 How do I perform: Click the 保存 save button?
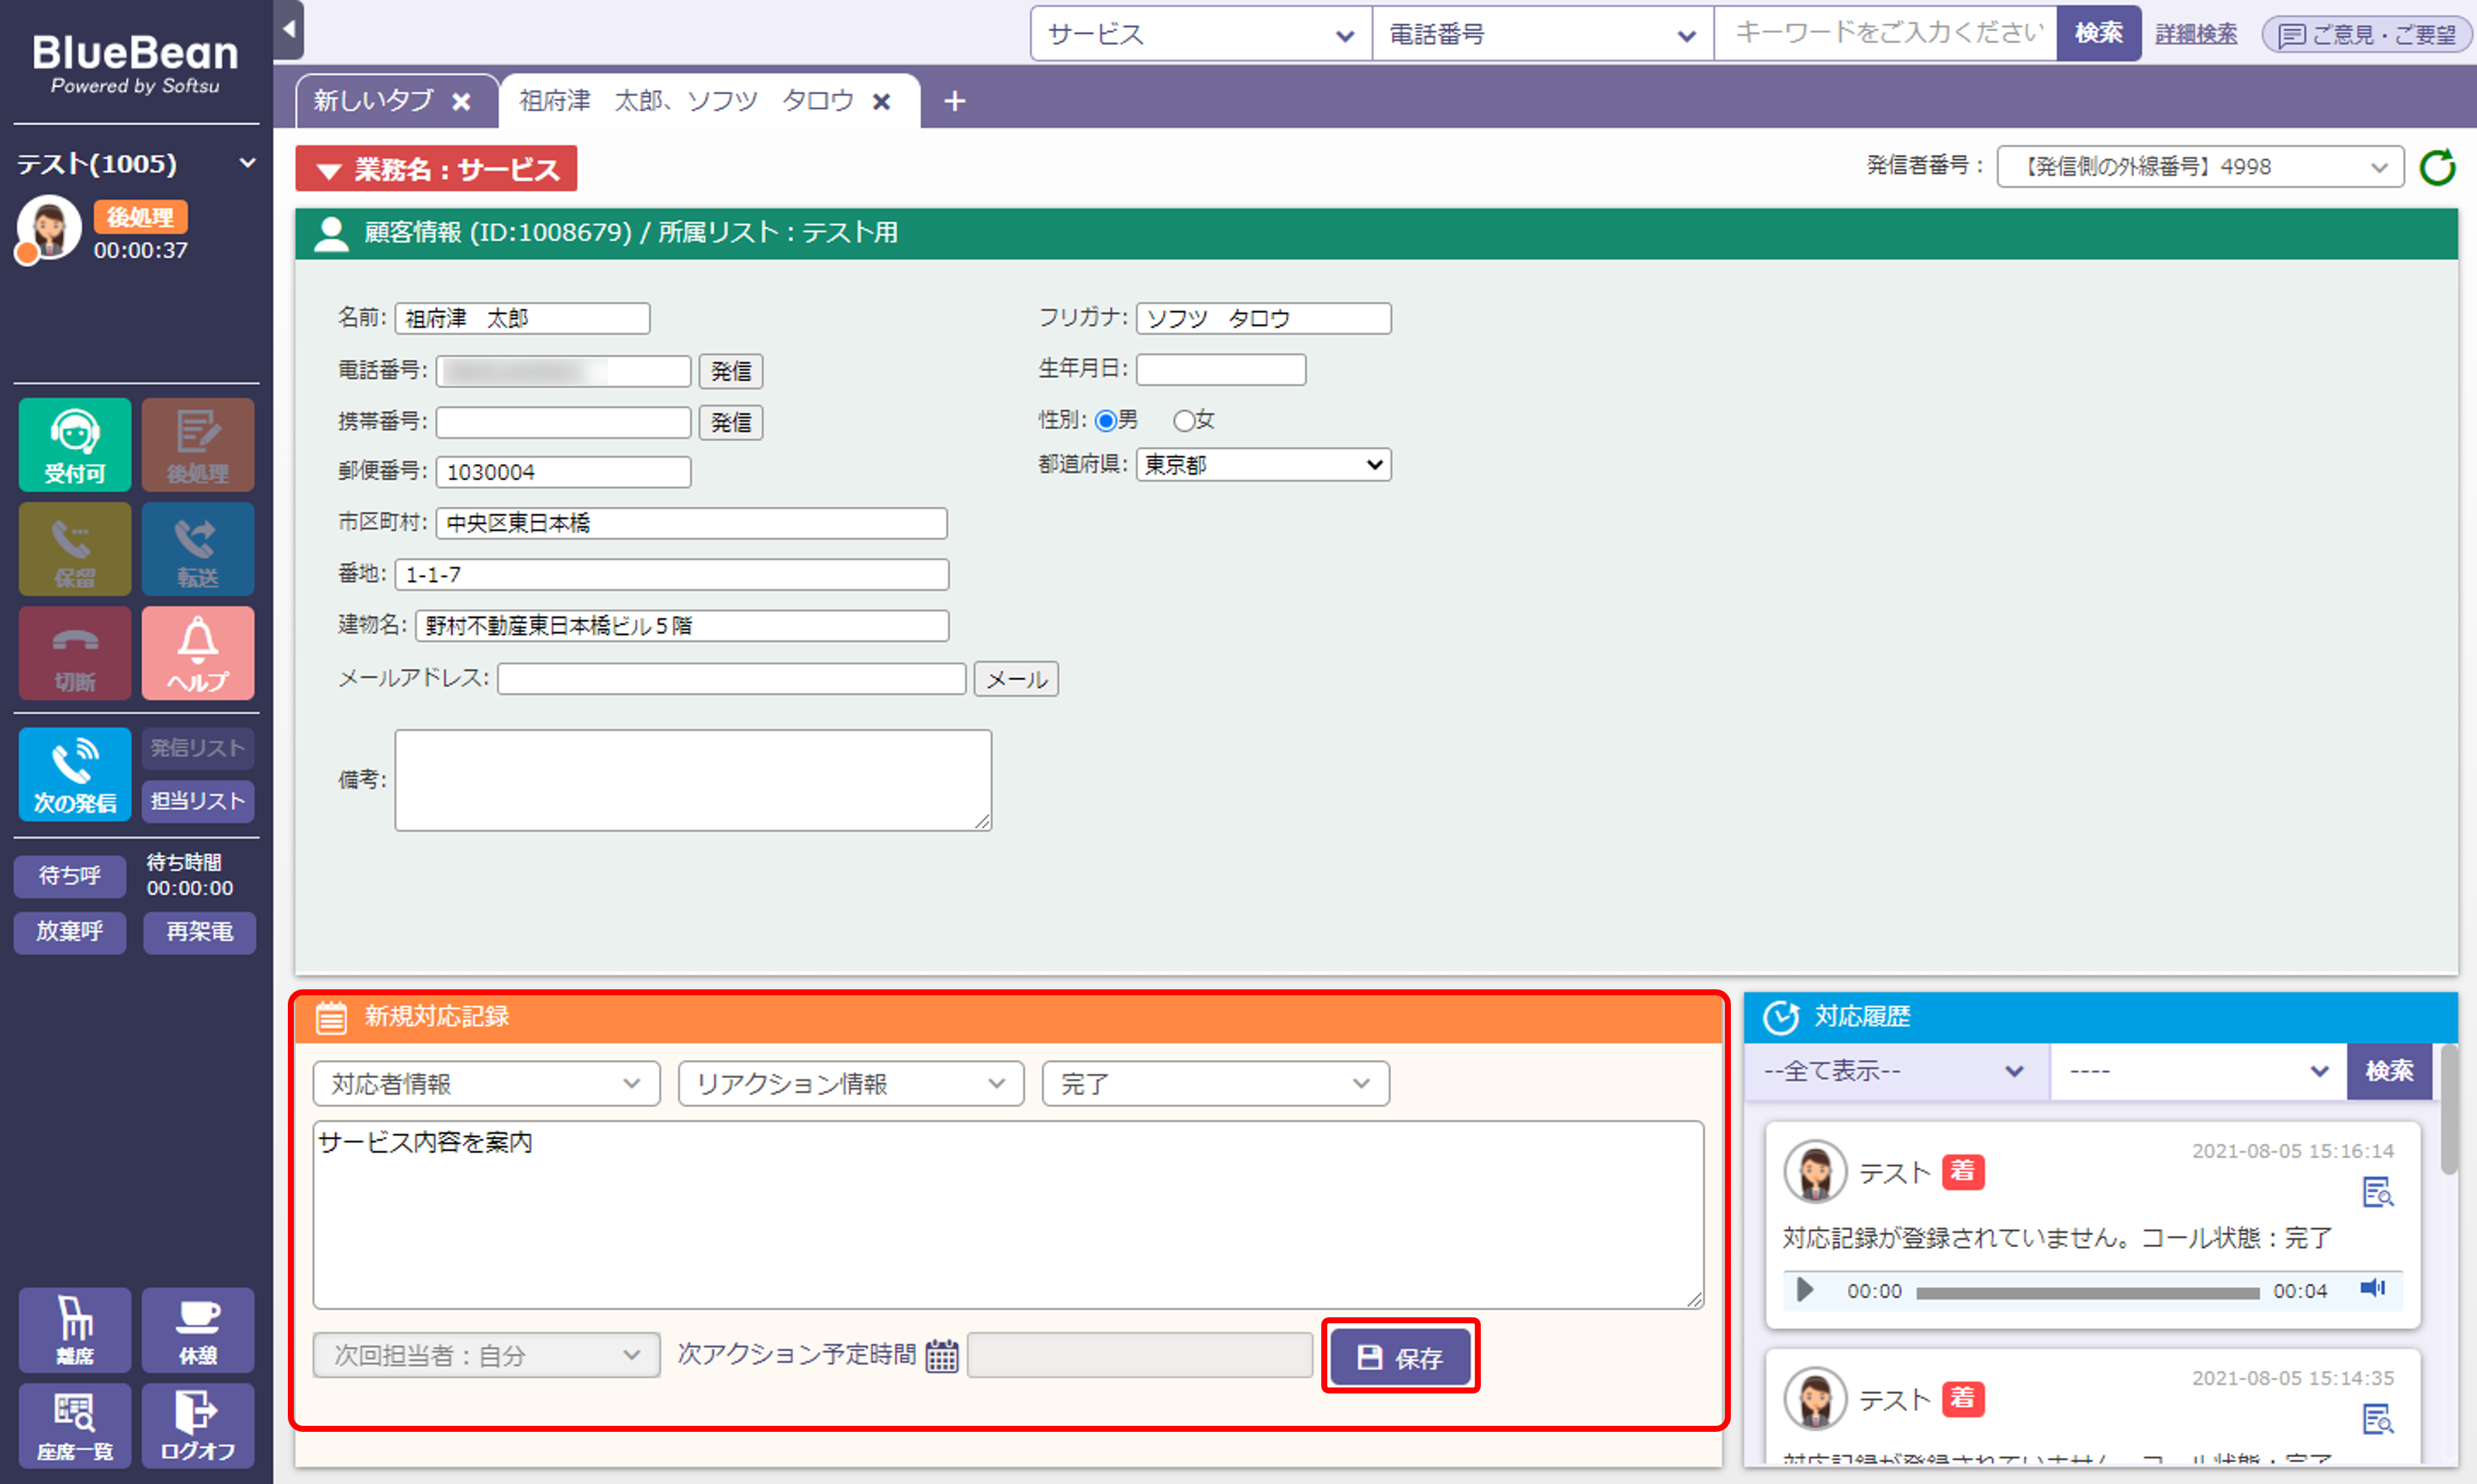pos(1400,1357)
